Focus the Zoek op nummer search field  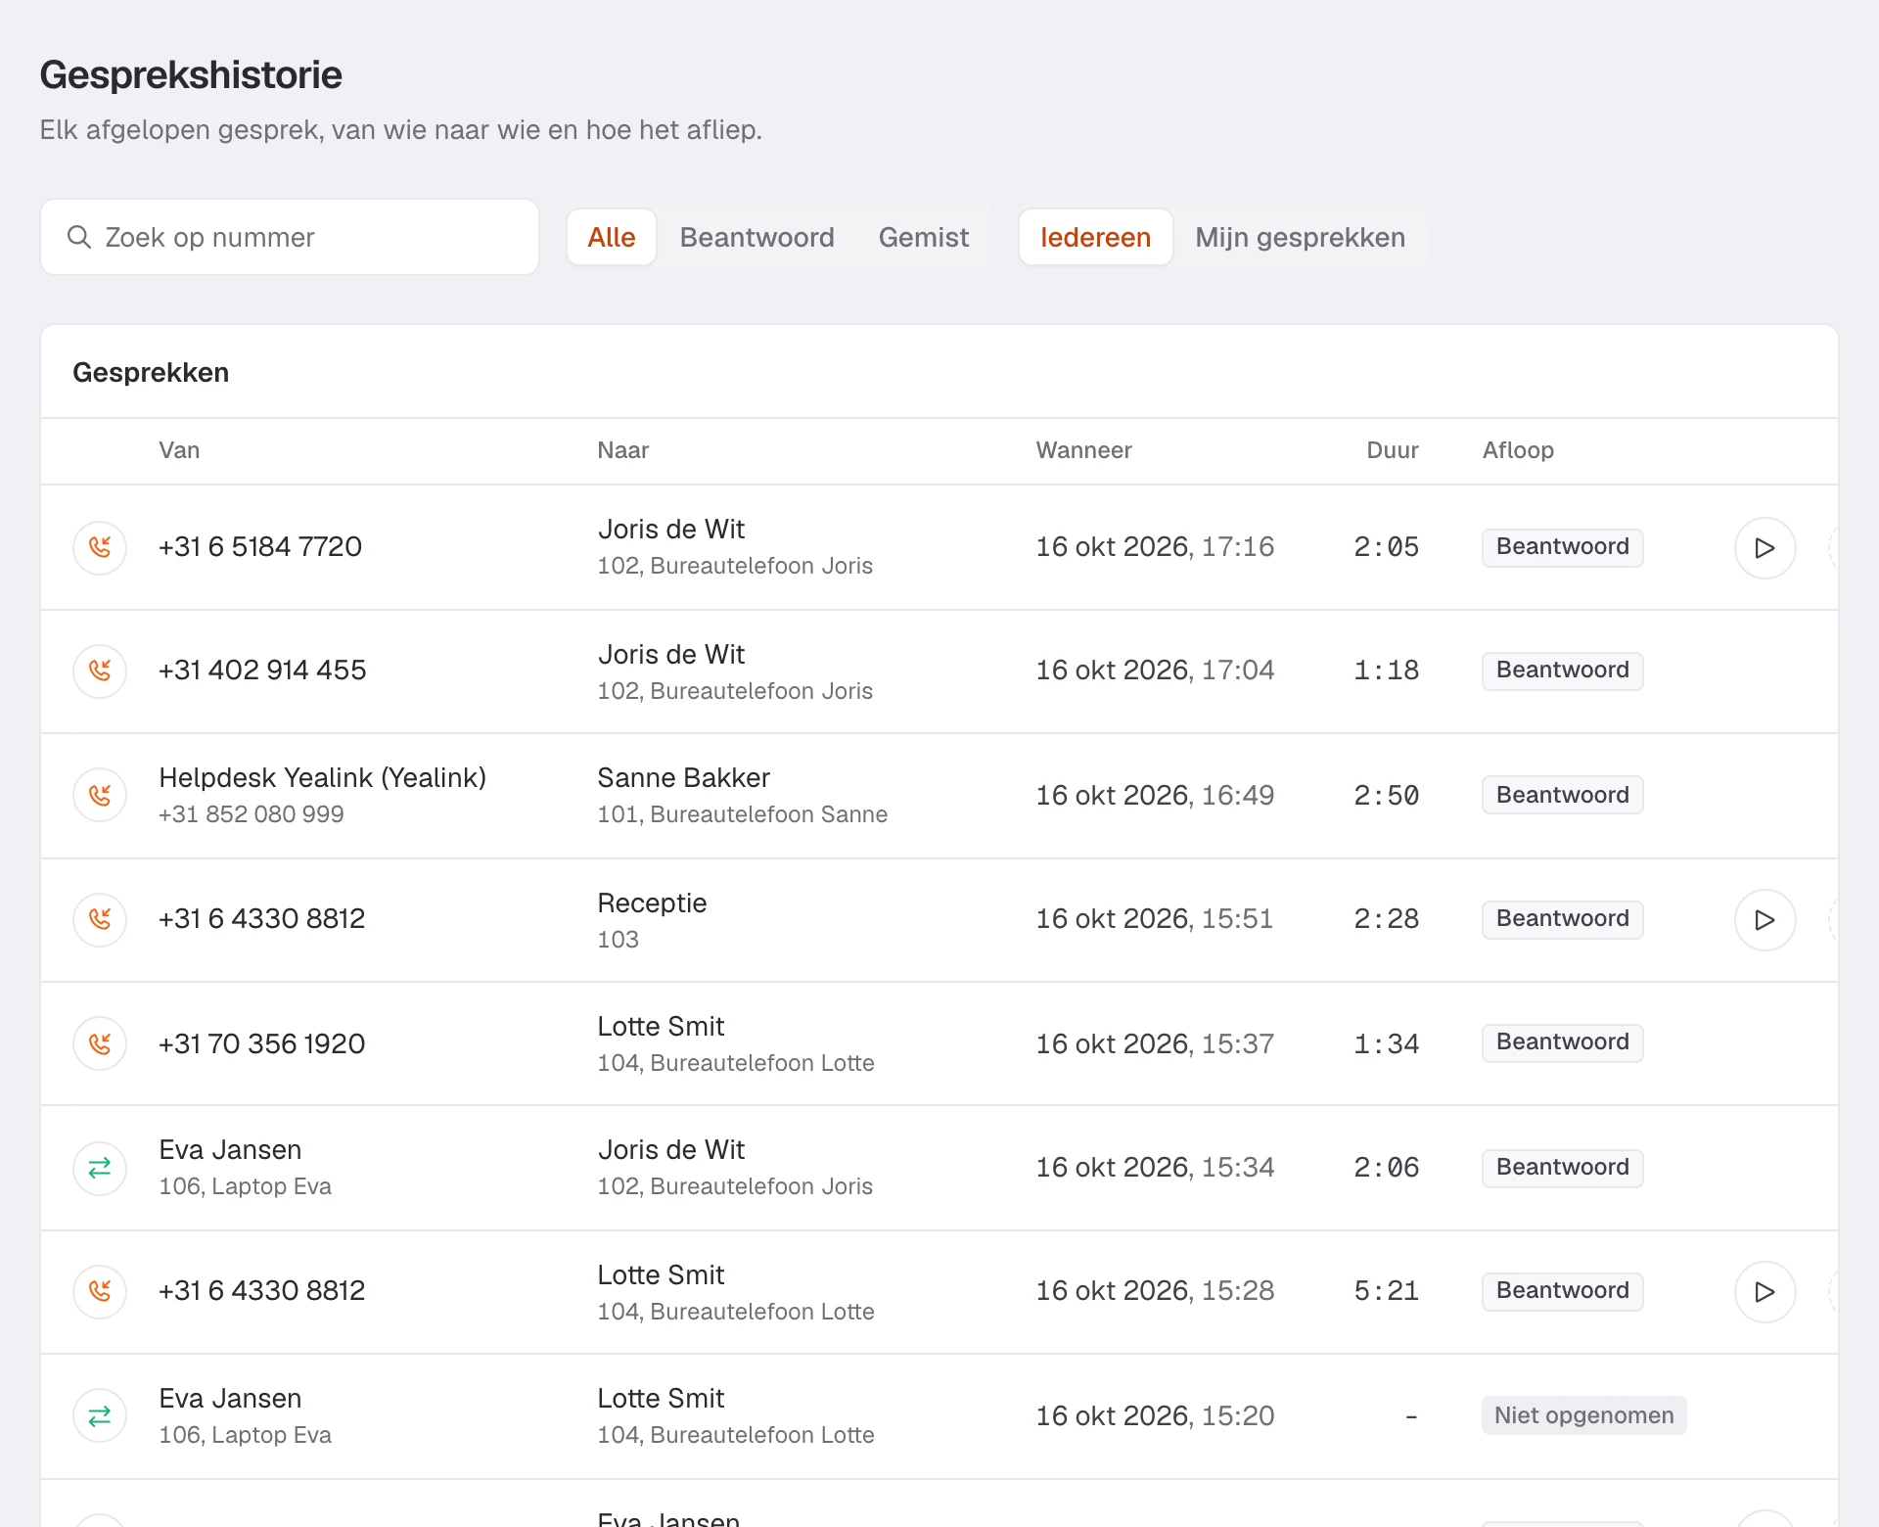[290, 237]
